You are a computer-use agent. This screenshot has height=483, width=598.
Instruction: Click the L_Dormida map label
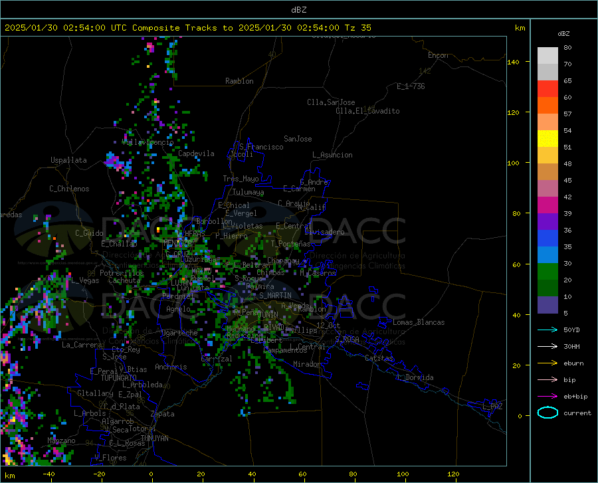415,377
